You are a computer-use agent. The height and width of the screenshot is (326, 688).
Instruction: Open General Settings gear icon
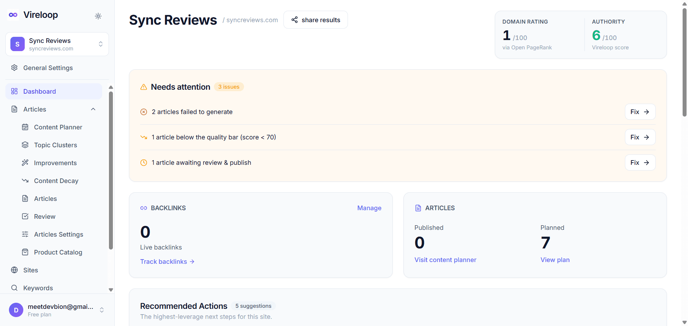tap(14, 68)
